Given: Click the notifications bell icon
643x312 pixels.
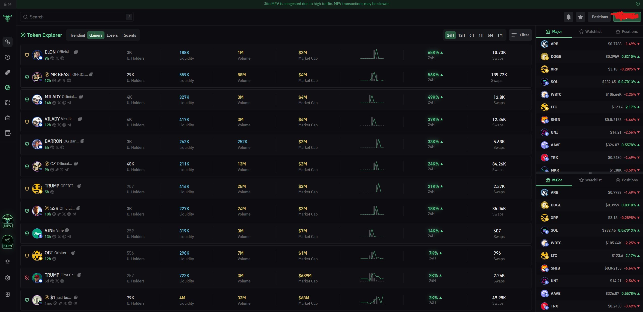Looking at the screenshot, I should pos(568,17).
